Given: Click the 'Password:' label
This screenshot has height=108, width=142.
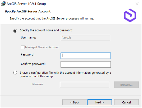Looking at the screenshot, I should 28,54.
